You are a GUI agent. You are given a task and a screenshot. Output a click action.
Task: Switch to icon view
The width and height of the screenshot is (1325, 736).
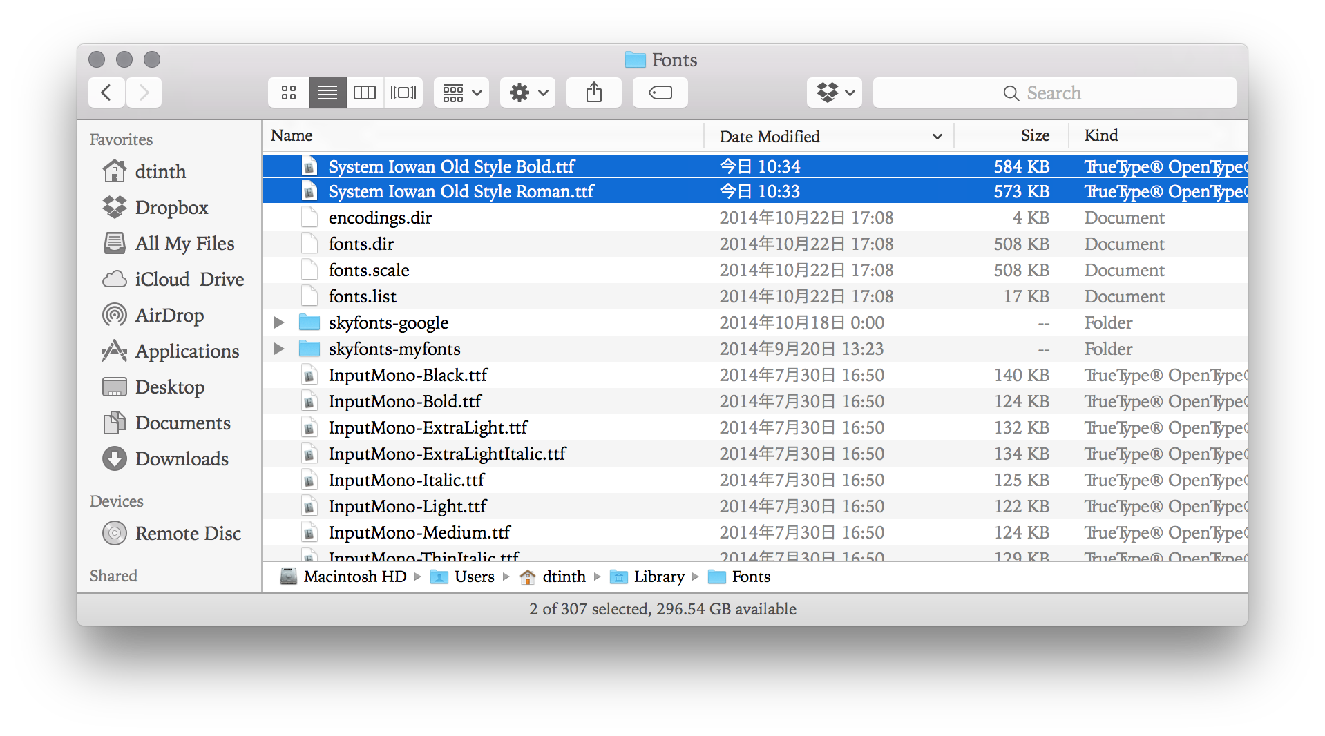[x=289, y=93]
